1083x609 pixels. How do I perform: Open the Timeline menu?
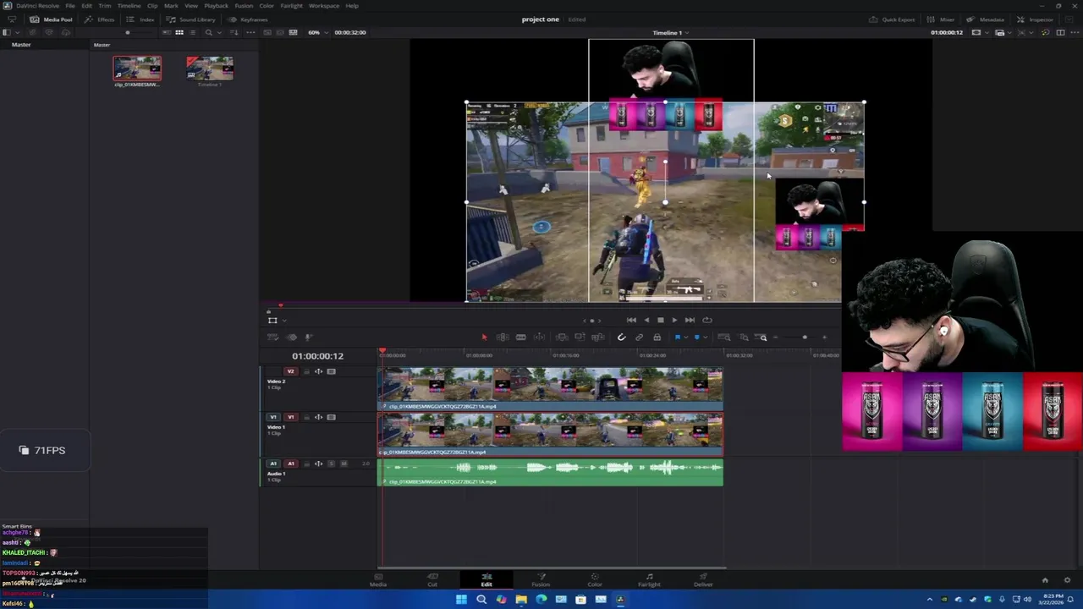[x=129, y=6]
